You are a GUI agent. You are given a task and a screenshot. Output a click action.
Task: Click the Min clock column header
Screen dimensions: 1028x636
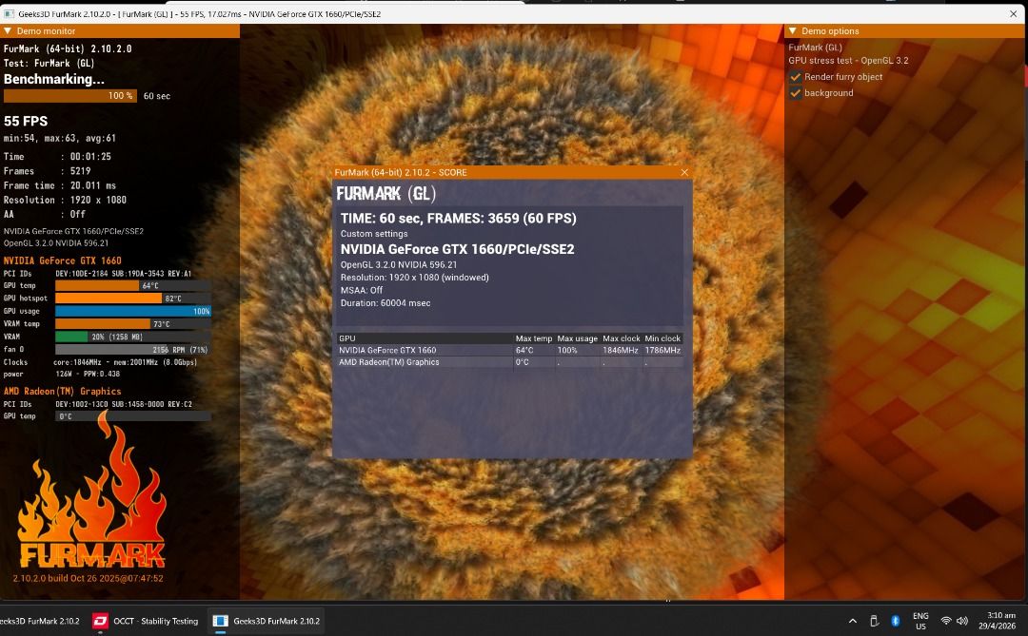[662, 338]
